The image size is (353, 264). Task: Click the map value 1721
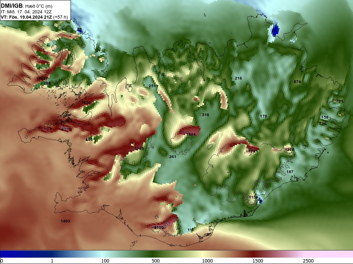[x=253, y=151]
